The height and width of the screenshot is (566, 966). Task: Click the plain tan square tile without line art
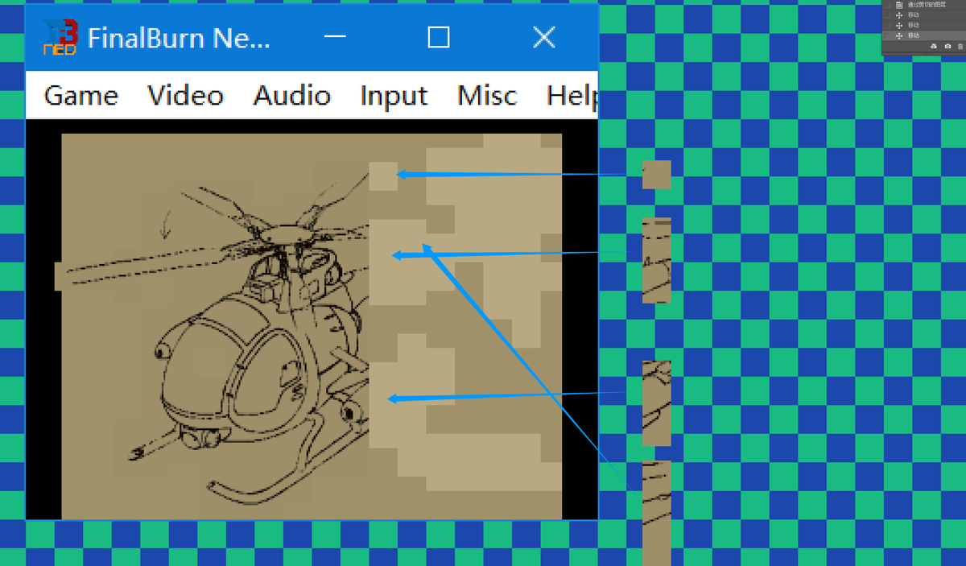[656, 175]
